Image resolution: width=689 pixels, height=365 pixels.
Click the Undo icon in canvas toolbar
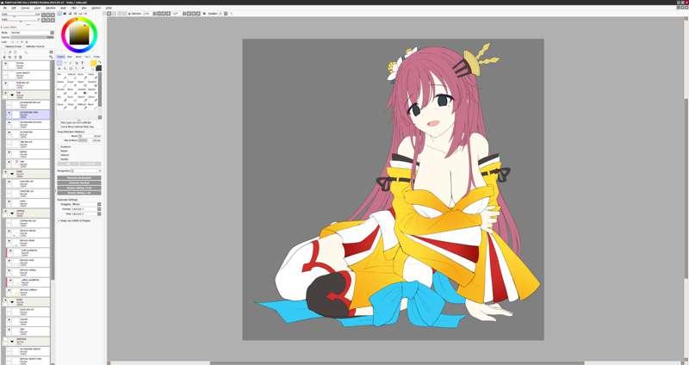(x=109, y=14)
